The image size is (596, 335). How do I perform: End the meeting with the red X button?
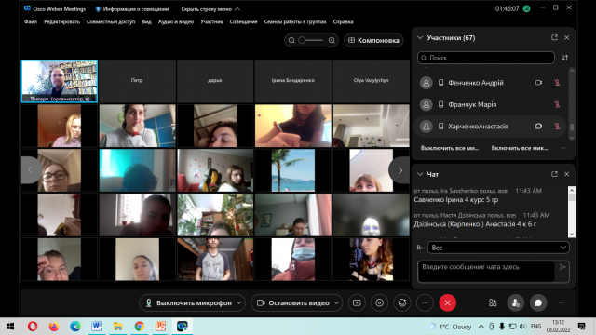point(447,302)
